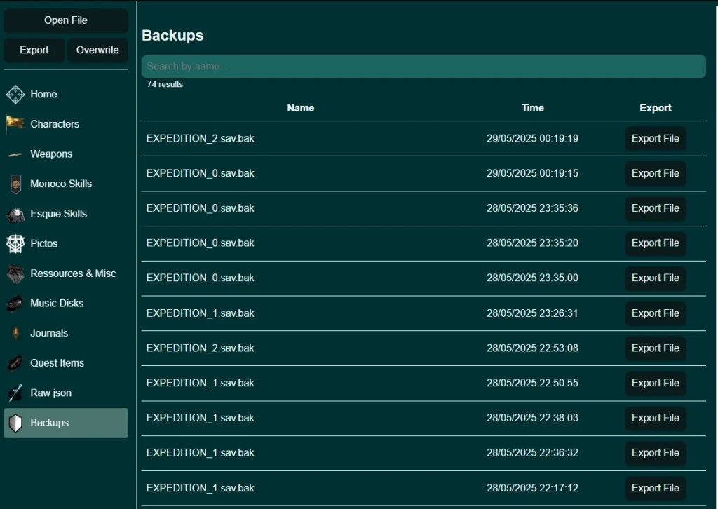Viewport: 718px width, 509px height.
Task: Export the 29/05/2025 00:19:19 backup file
Action: point(655,139)
